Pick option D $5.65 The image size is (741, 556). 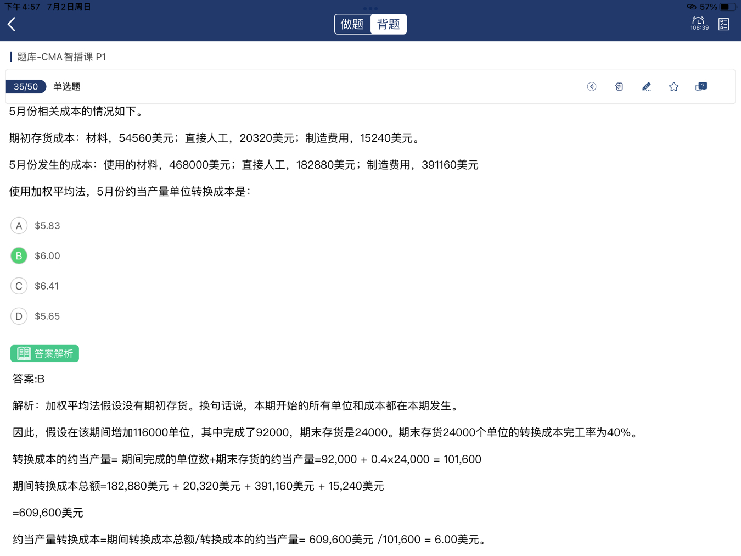pyautogui.click(x=19, y=316)
